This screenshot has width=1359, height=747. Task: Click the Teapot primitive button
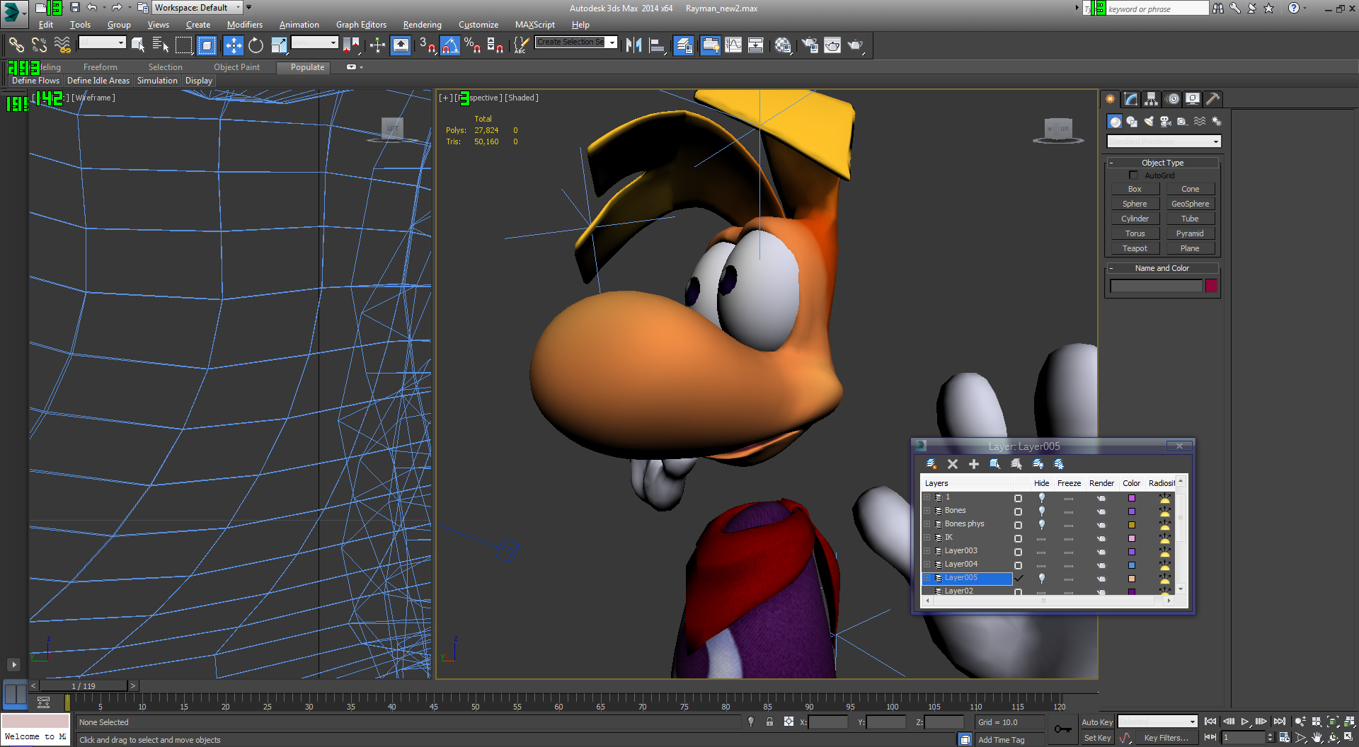tap(1135, 248)
